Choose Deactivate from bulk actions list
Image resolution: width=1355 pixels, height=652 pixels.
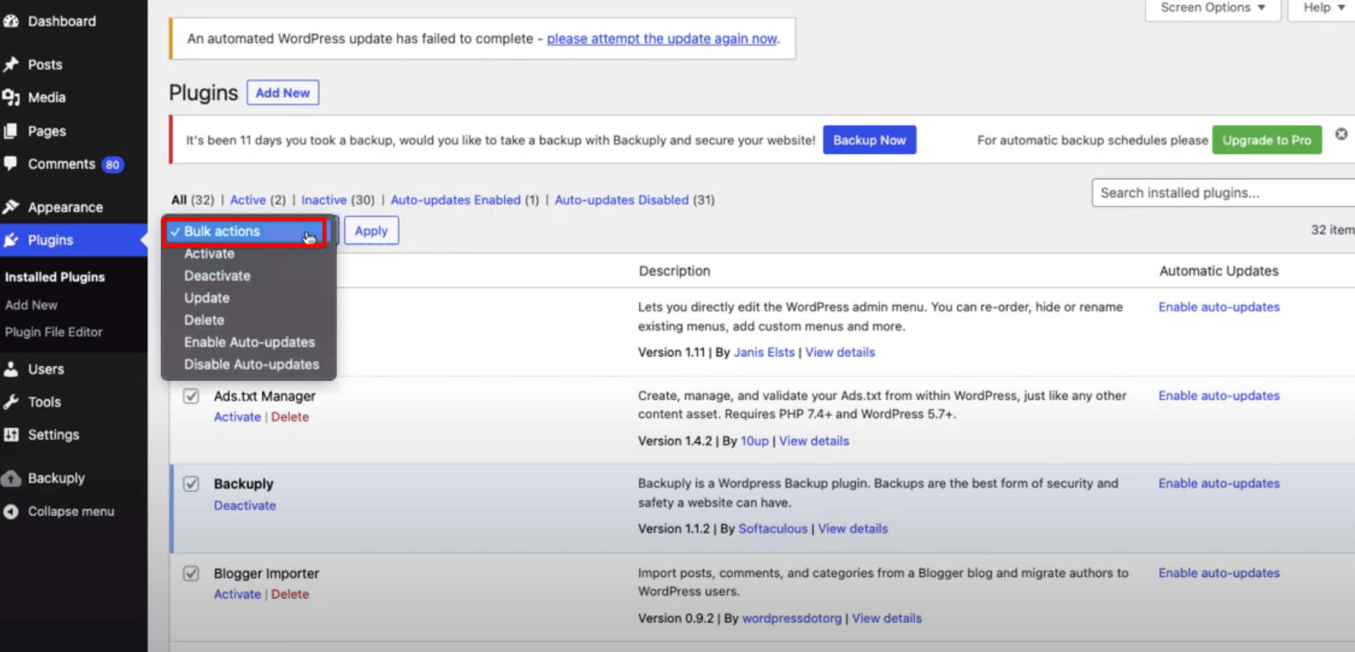pos(217,275)
